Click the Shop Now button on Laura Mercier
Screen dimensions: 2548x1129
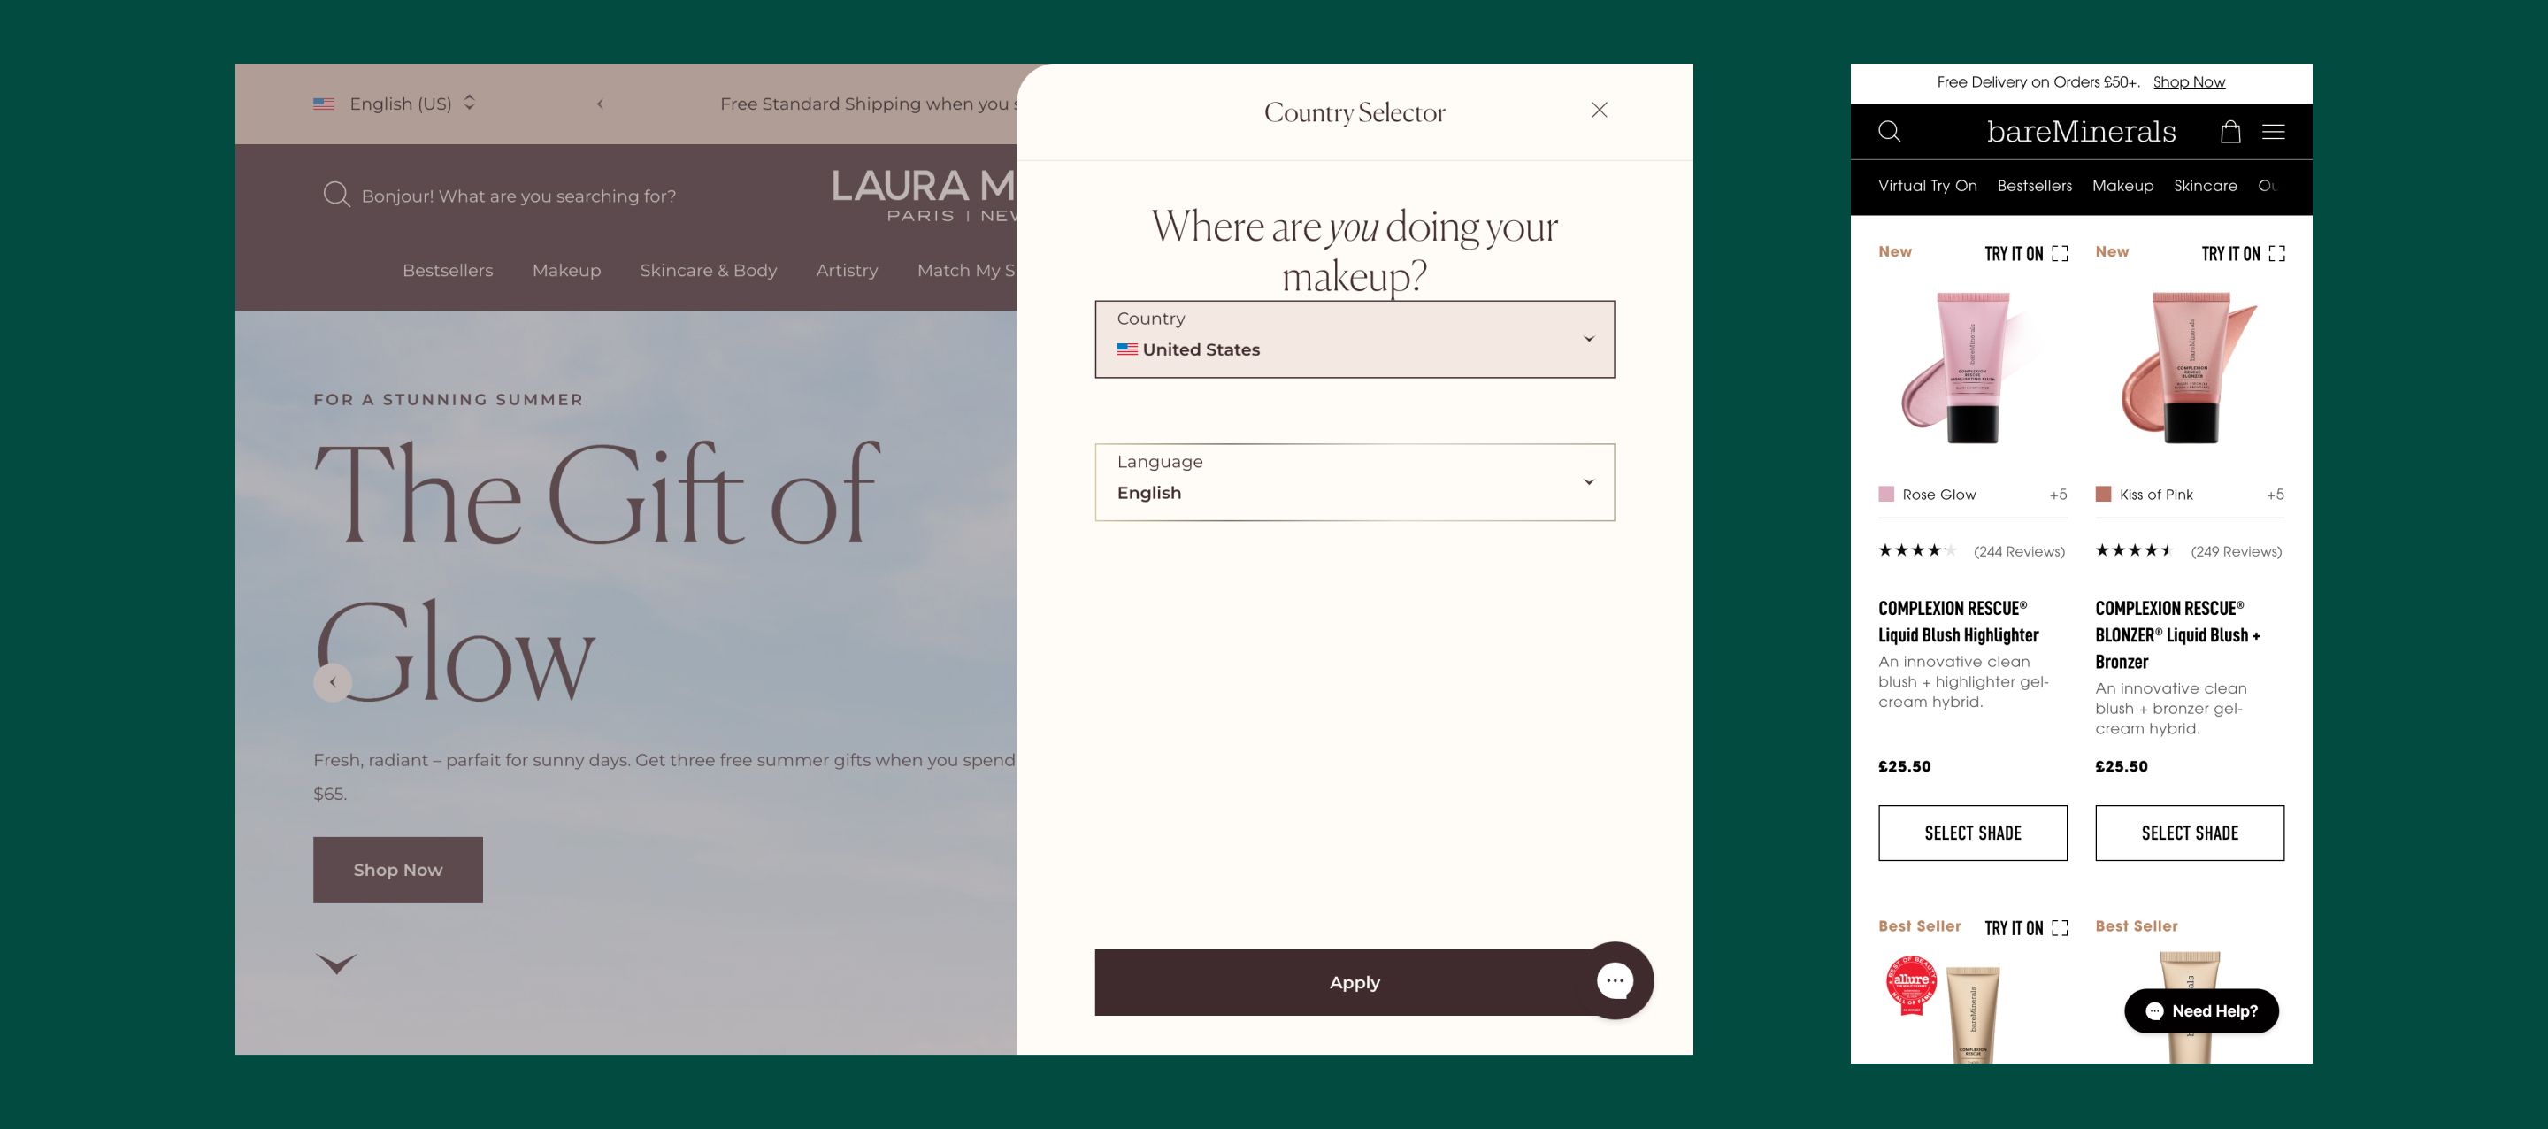coord(398,869)
